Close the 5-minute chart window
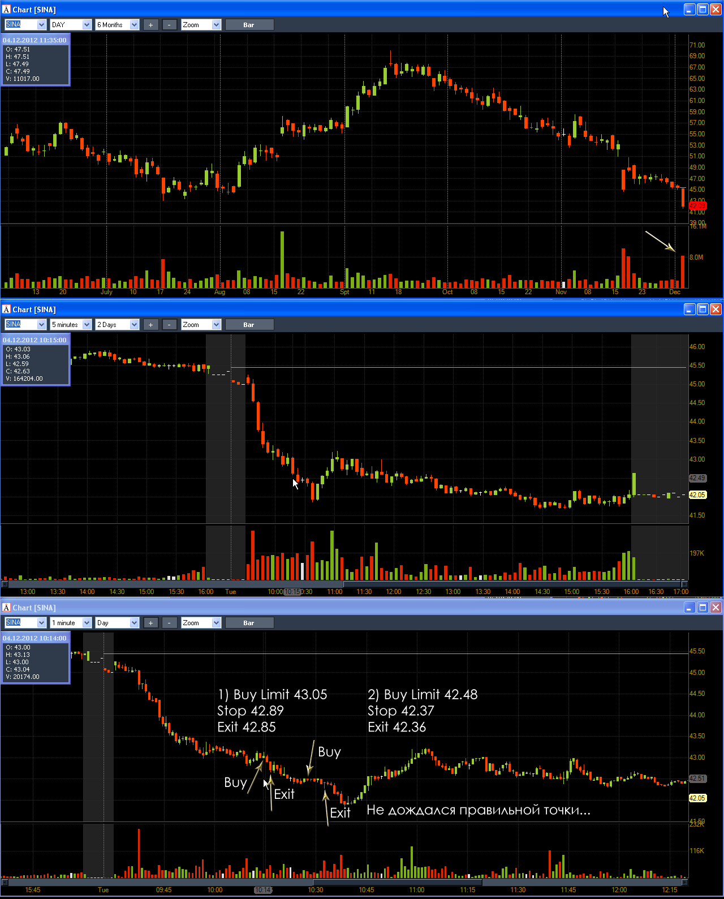Screen dimensions: 724x899 (716, 309)
